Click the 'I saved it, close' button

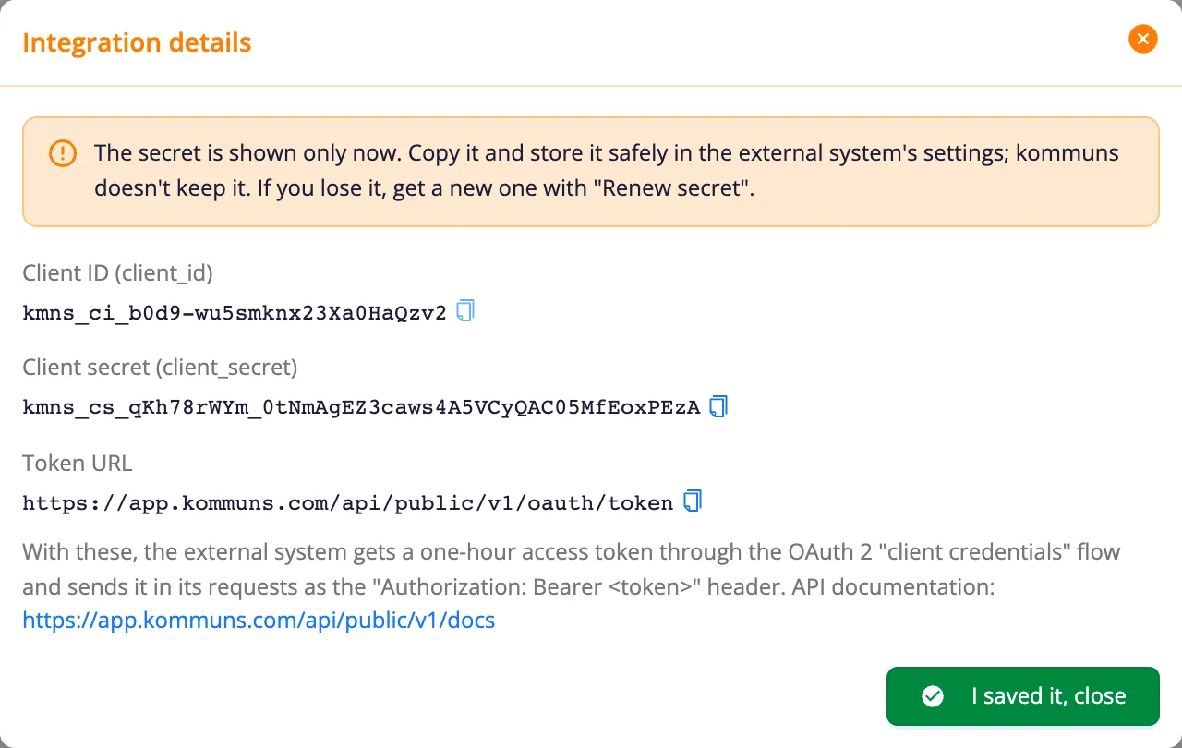pyautogui.click(x=1023, y=696)
